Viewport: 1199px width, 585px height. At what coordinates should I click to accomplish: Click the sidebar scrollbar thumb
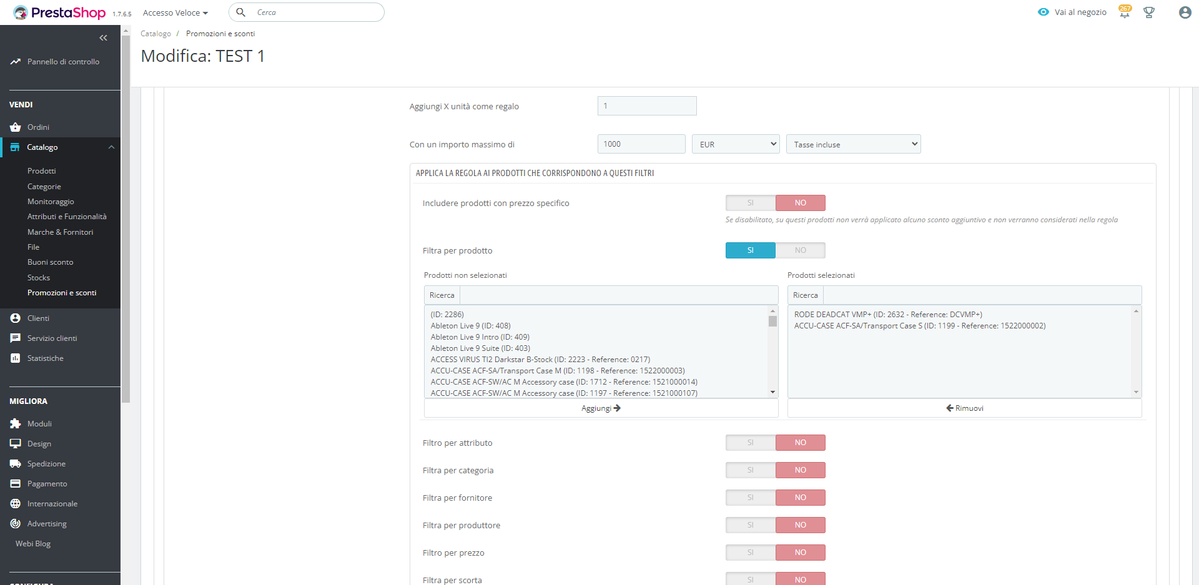pos(126,219)
